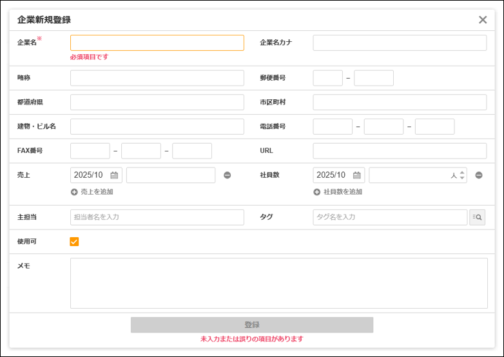Increase 社員数 with the up spinner arrow
Viewport: 504px width, 357px height.
point(462,172)
